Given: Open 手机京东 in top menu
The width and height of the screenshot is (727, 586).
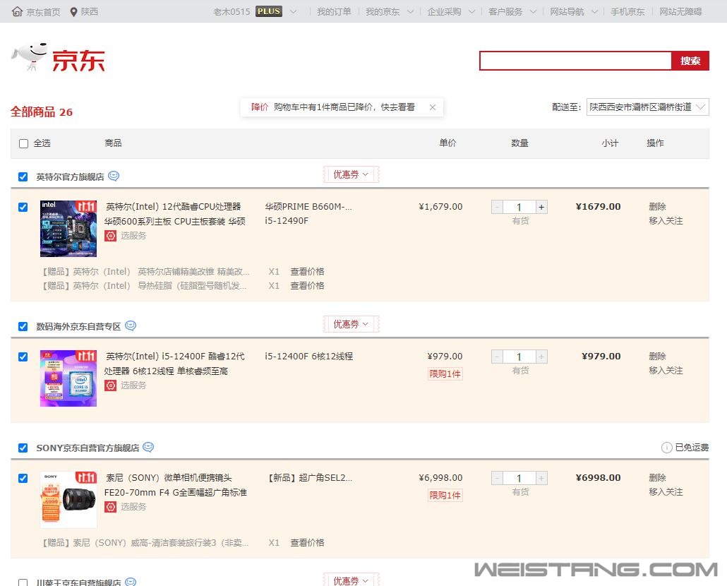Looking at the screenshot, I should pyautogui.click(x=627, y=11).
